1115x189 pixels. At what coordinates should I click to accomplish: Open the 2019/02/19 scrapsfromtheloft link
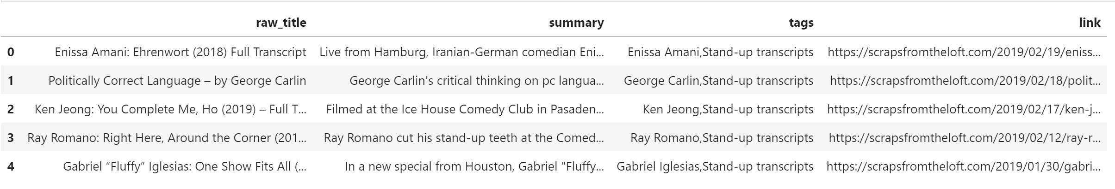coord(964,52)
